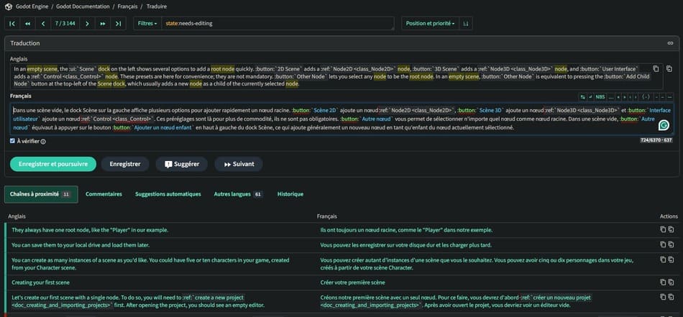Toggle the sort order direction icon

(466, 24)
